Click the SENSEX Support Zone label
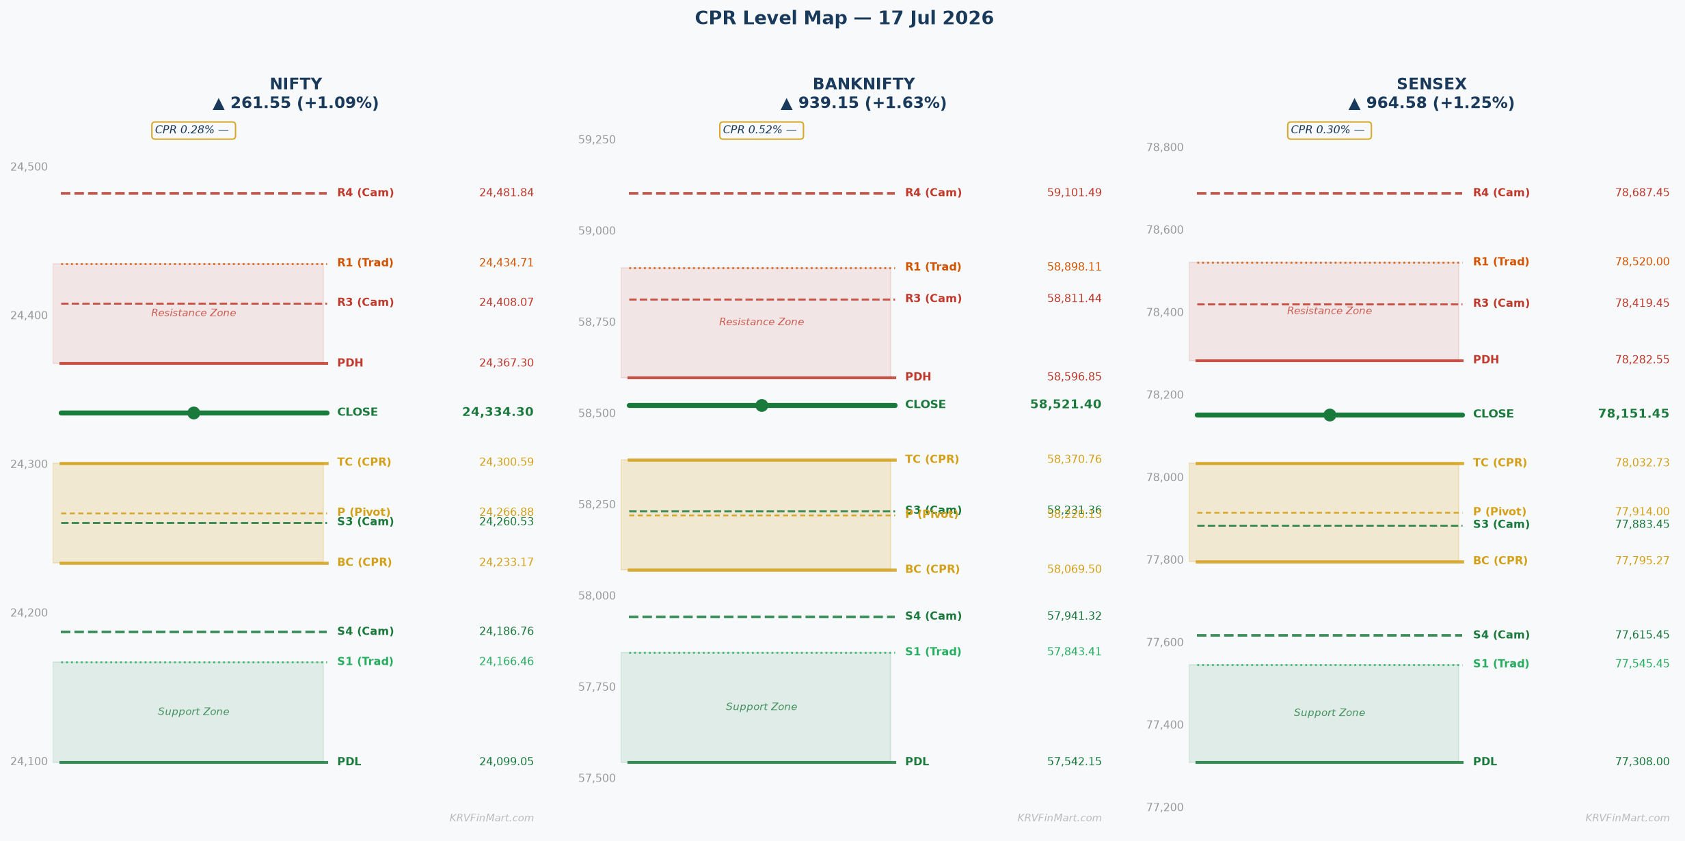 coord(1330,713)
